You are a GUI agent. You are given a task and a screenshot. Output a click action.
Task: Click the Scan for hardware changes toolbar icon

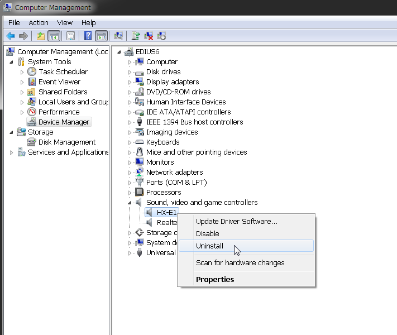coord(118,36)
